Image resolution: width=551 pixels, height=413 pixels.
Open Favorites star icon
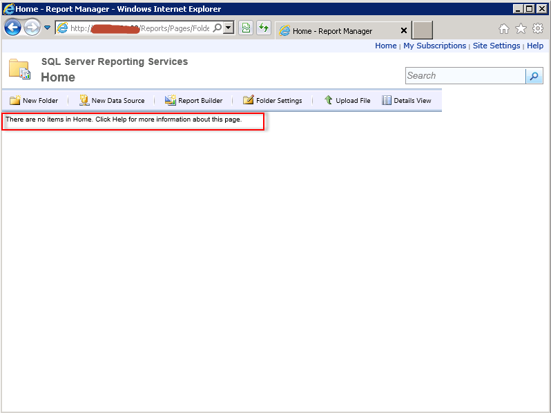521,29
